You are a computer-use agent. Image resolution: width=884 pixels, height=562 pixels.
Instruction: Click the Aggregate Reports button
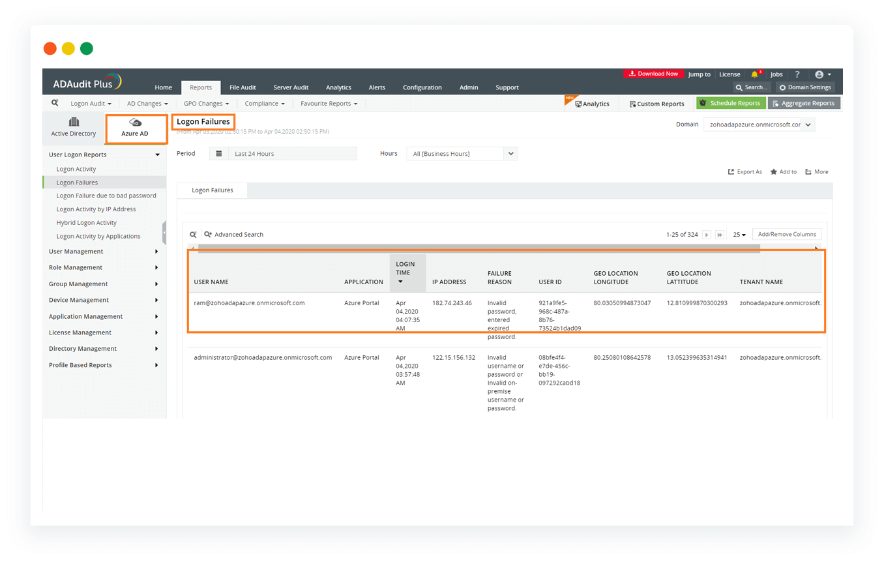(804, 103)
